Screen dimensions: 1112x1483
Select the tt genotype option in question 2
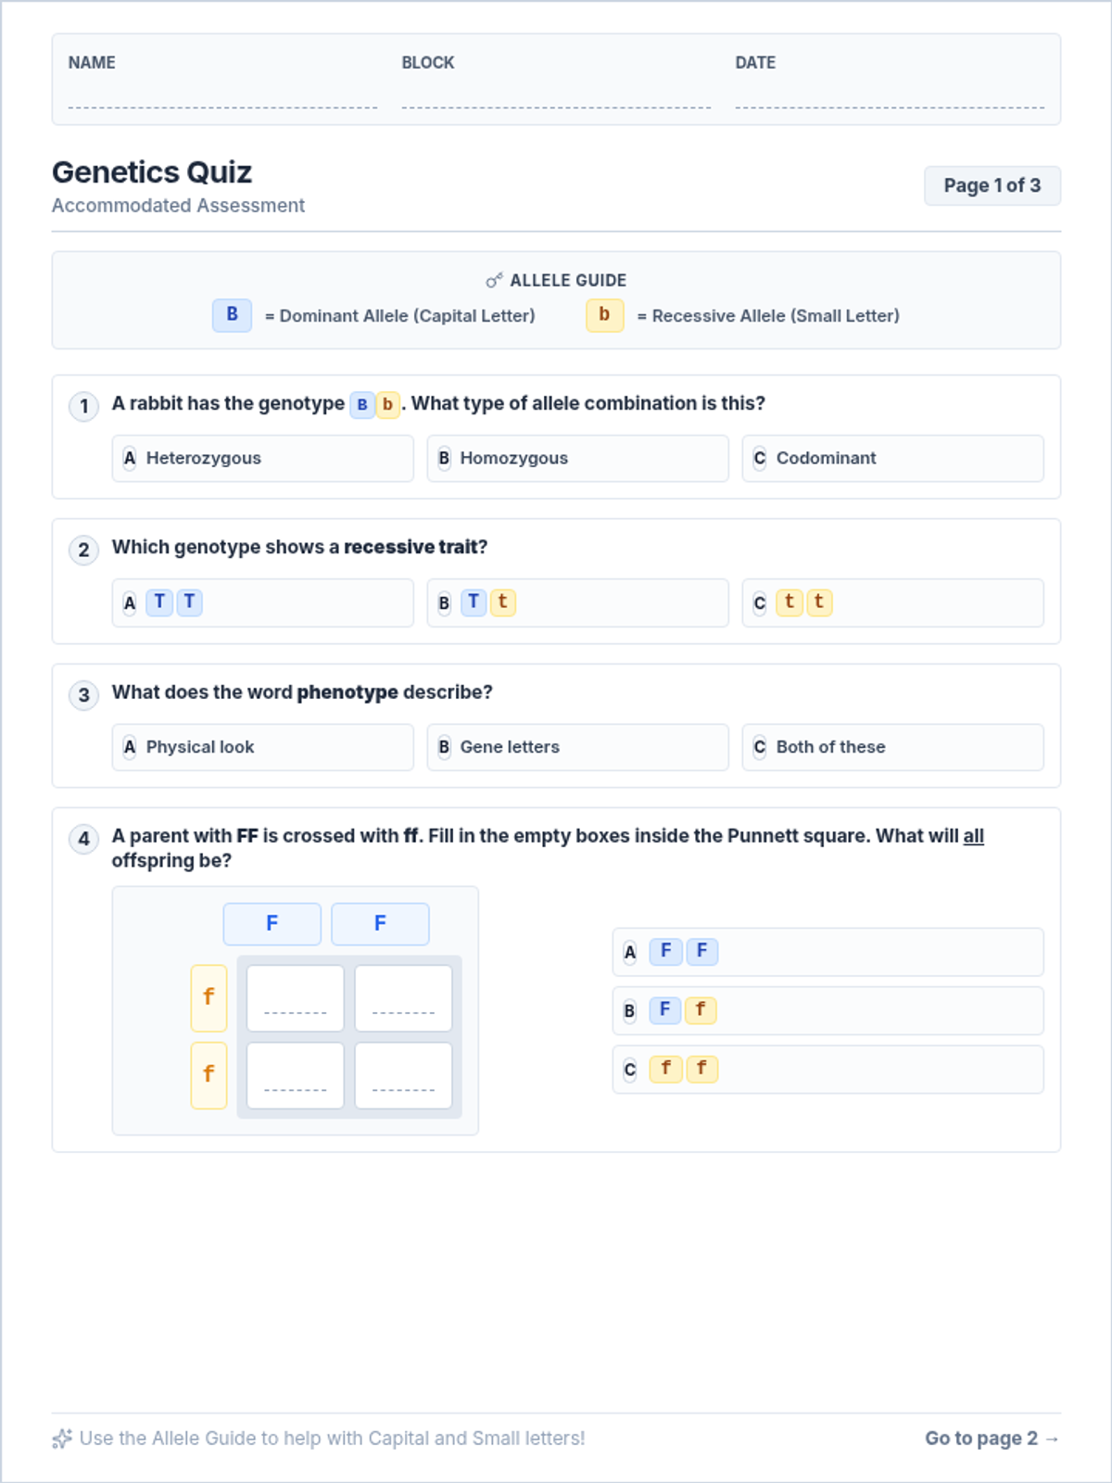892,602
